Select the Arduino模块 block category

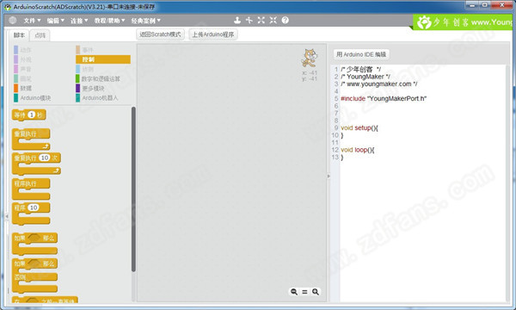(33, 98)
